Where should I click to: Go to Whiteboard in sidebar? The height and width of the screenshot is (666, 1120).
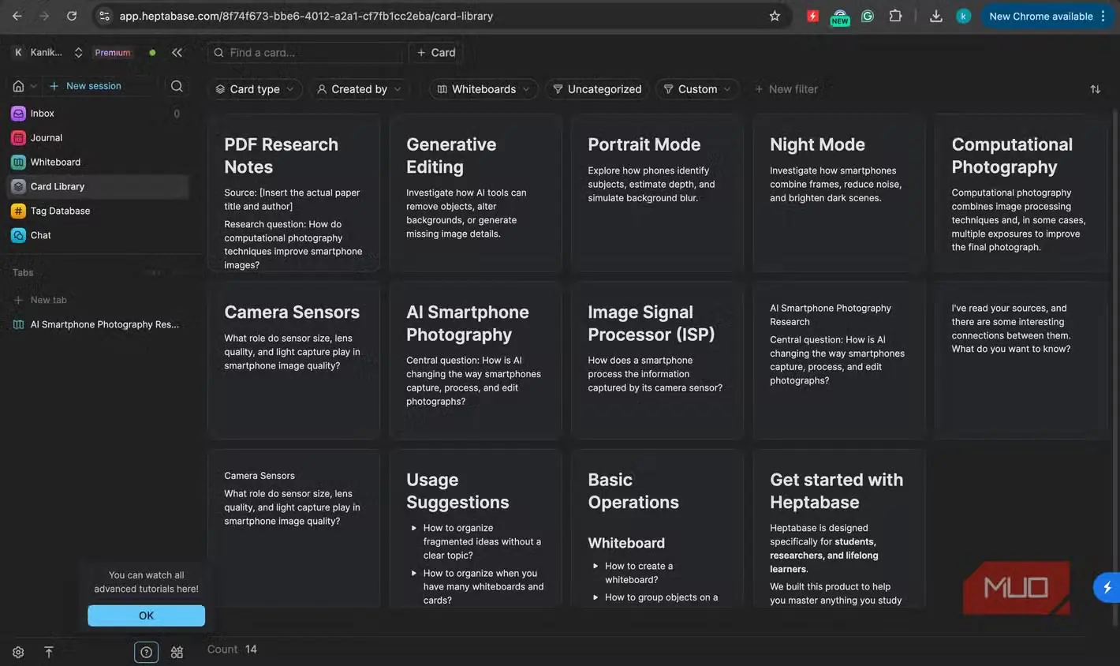click(97, 163)
